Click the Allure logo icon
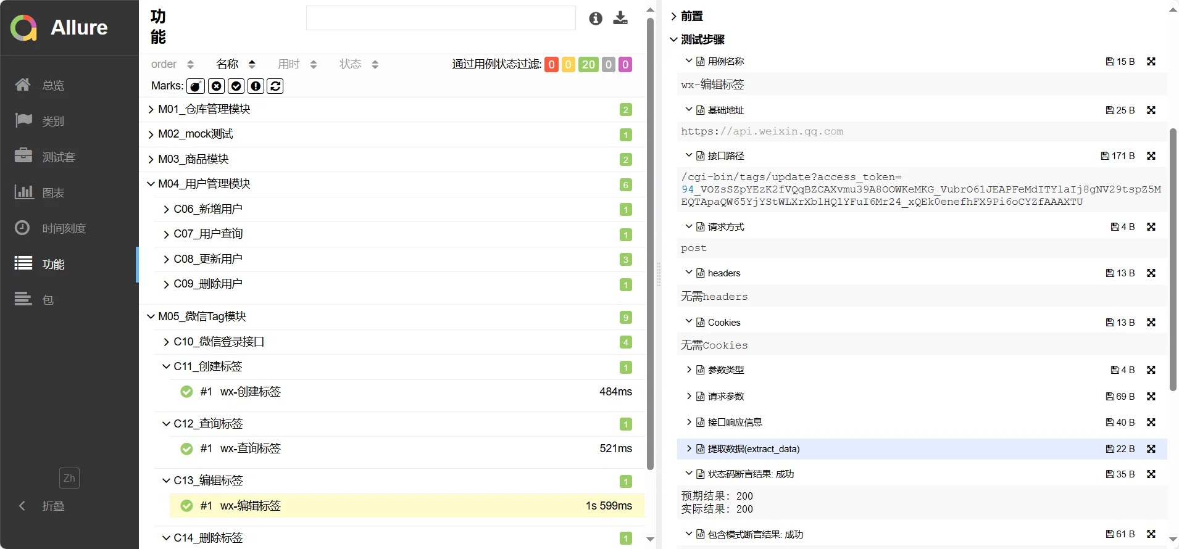This screenshot has width=1179, height=549. tap(24, 28)
